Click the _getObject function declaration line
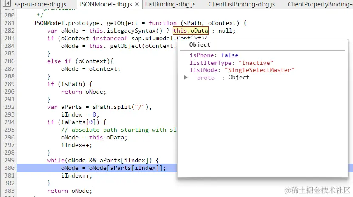This screenshot has width=353, height=197. coord(140,23)
